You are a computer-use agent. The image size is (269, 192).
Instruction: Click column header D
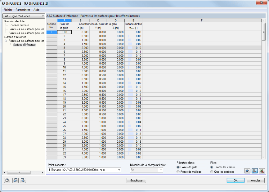pyautogui.click(x=116, y=21)
